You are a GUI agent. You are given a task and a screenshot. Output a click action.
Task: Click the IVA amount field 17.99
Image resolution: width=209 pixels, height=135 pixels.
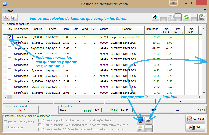(x=110, y=110)
